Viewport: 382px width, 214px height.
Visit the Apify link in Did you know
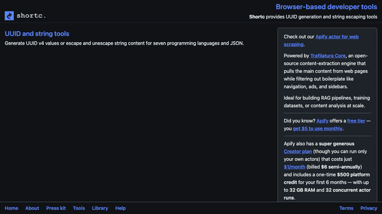322,121
